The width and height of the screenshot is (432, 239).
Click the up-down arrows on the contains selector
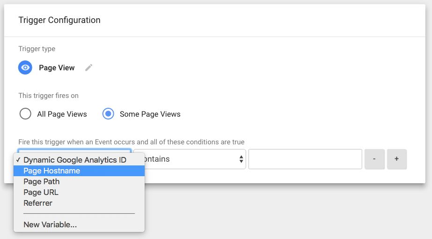pos(241,159)
